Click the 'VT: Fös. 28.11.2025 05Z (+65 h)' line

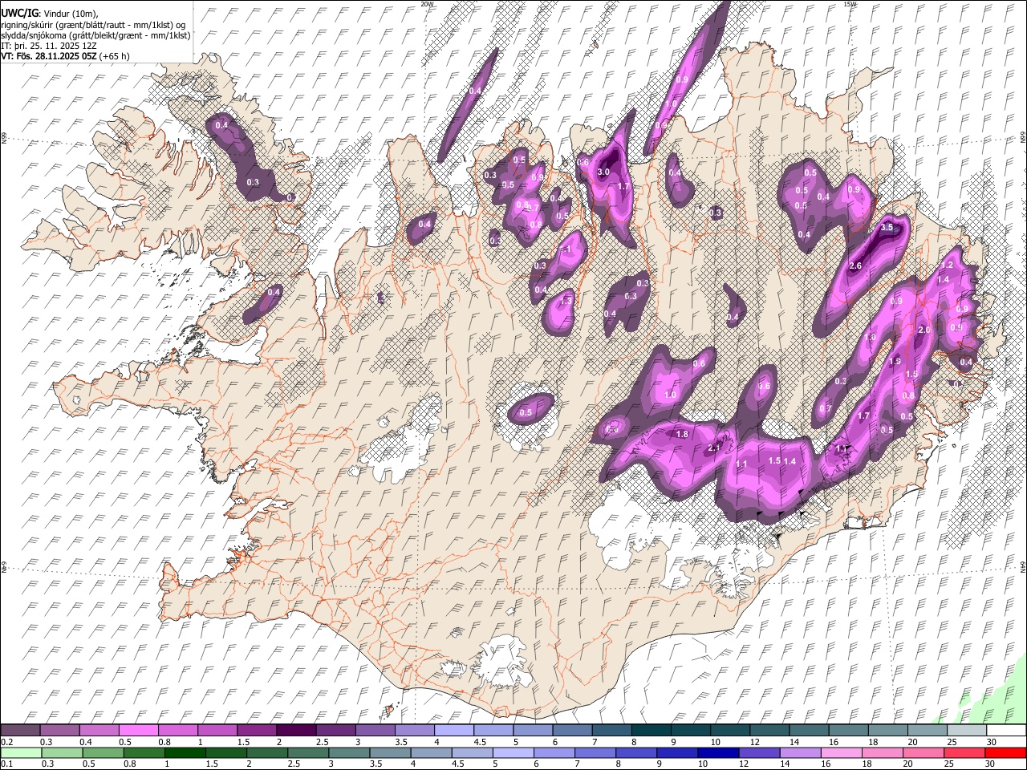tap(65, 56)
